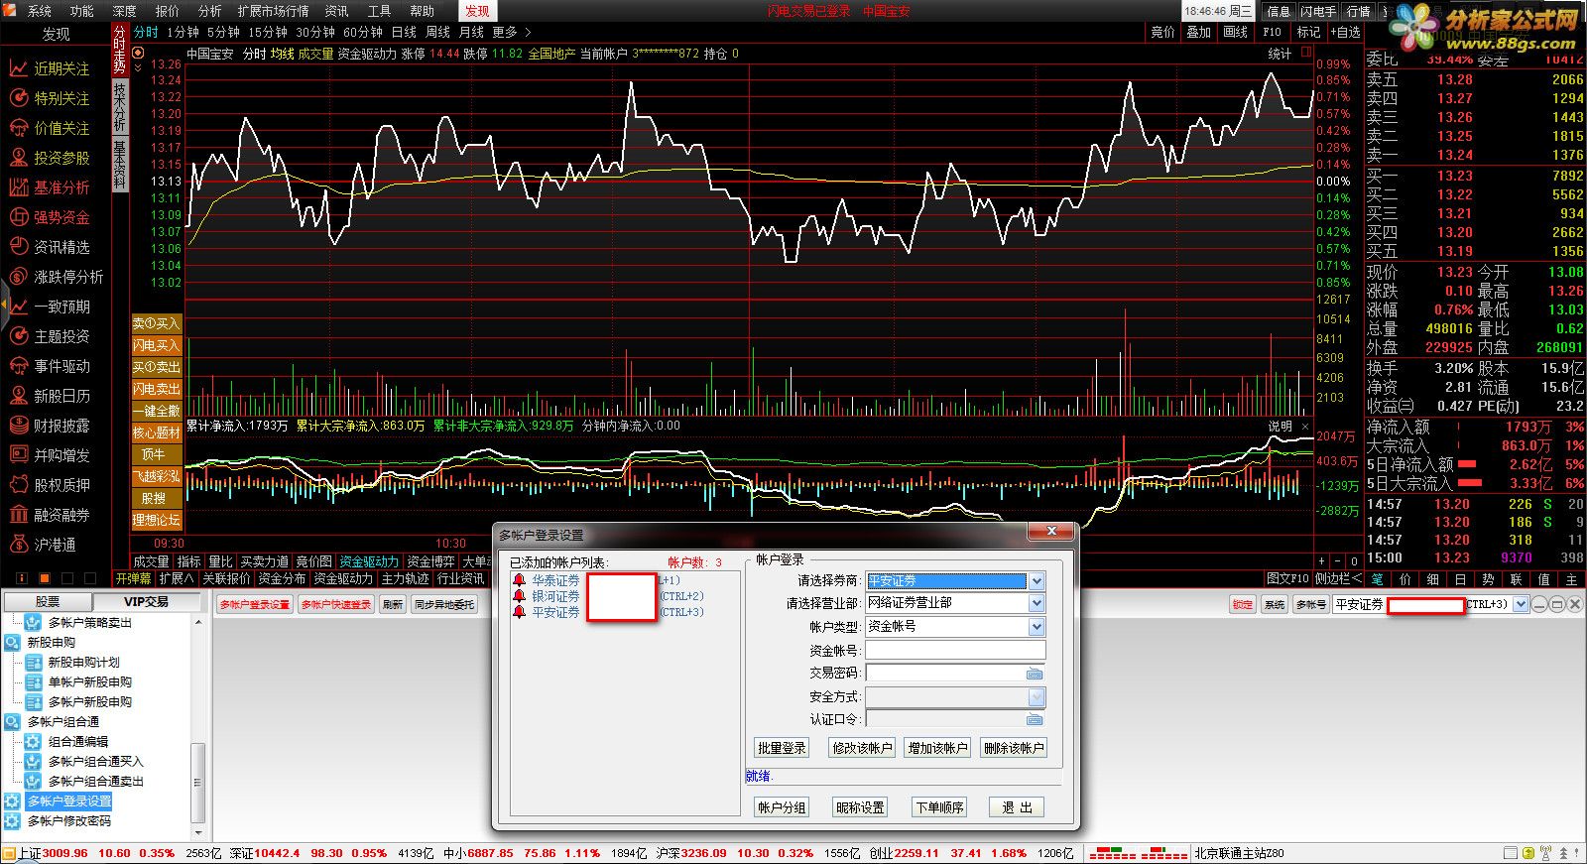
Task: Toggle 开弹幕 barrage option
Action: click(x=133, y=578)
